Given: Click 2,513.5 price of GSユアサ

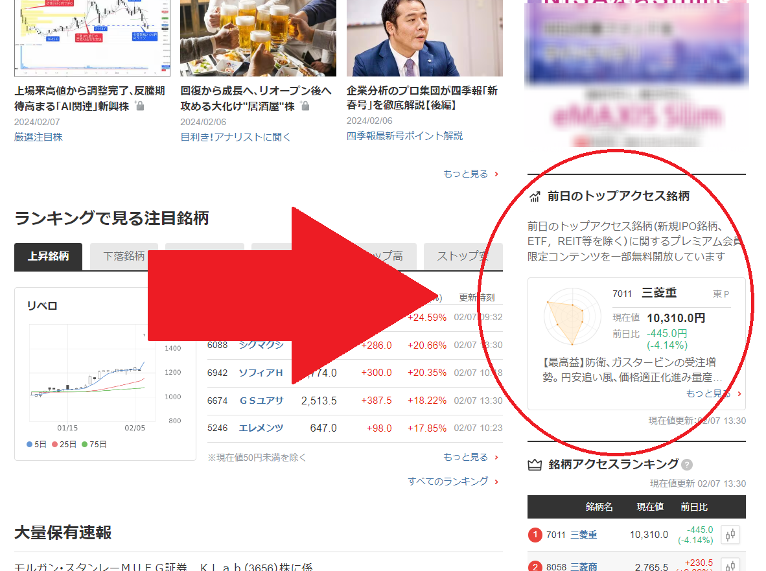Looking at the screenshot, I should point(319,401).
